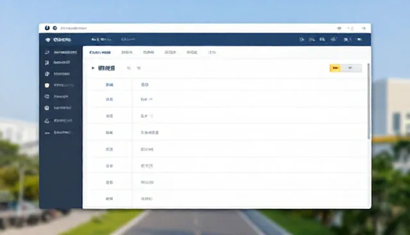Open the second, dimmer navy header menu item
410x235 pixels.
click(x=128, y=40)
